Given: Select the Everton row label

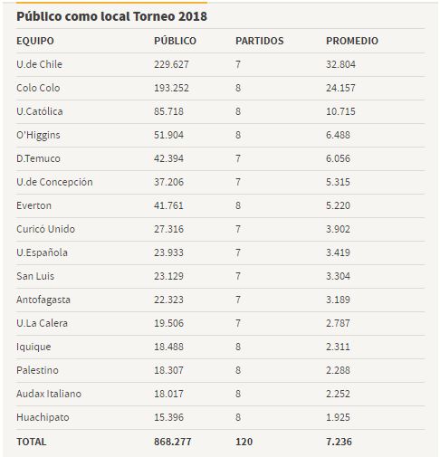Looking at the screenshot, I should [x=33, y=205].
